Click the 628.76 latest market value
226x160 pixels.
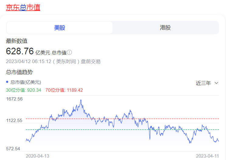(x=20, y=51)
